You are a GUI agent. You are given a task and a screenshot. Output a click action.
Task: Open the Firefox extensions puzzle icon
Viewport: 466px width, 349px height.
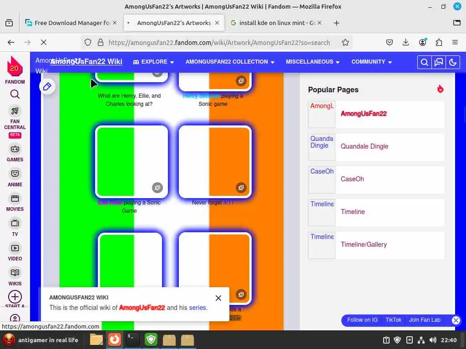[x=439, y=42]
